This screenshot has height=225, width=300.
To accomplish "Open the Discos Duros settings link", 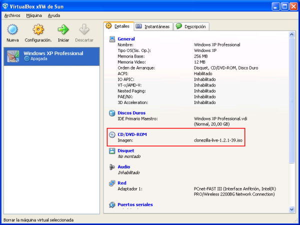I will [x=131, y=113].
